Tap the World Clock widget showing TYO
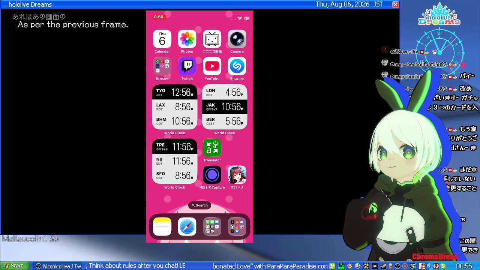This screenshot has width=480, height=270. [x=174, y=107]
